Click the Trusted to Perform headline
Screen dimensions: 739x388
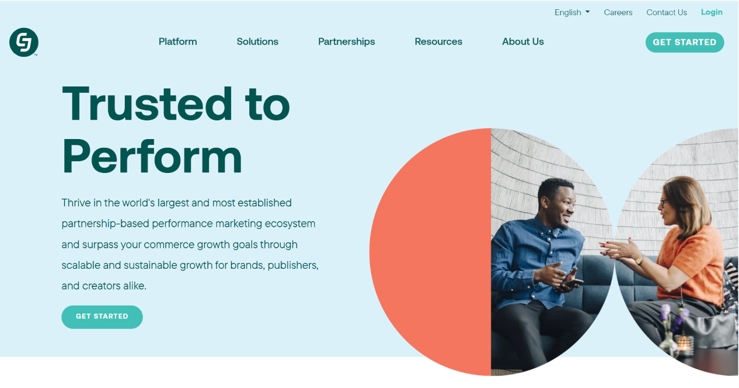point(176,130)
